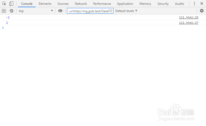
Task: Open console settings gear
Action: click(202, 11)
